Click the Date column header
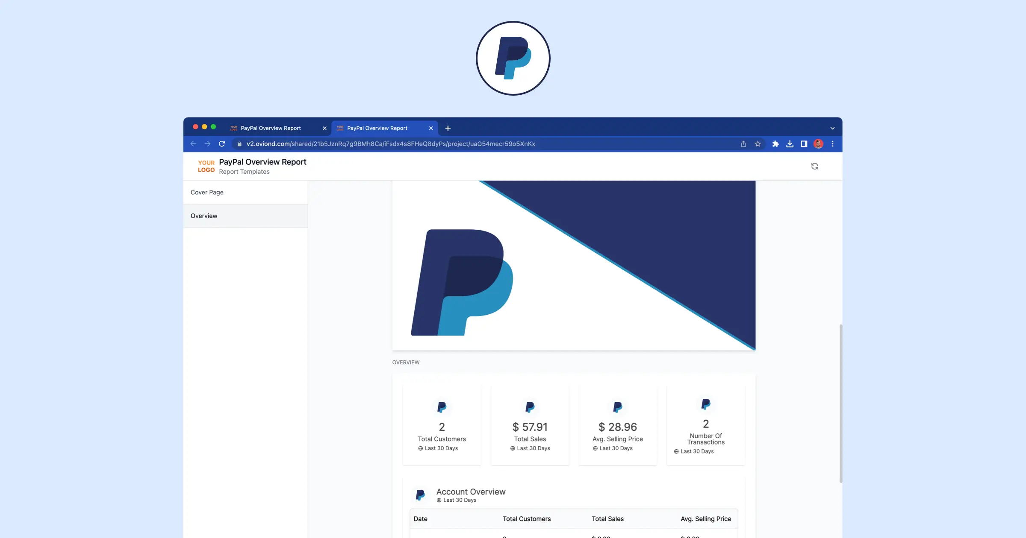This screenshot has height=538, width=1026. 420,519
